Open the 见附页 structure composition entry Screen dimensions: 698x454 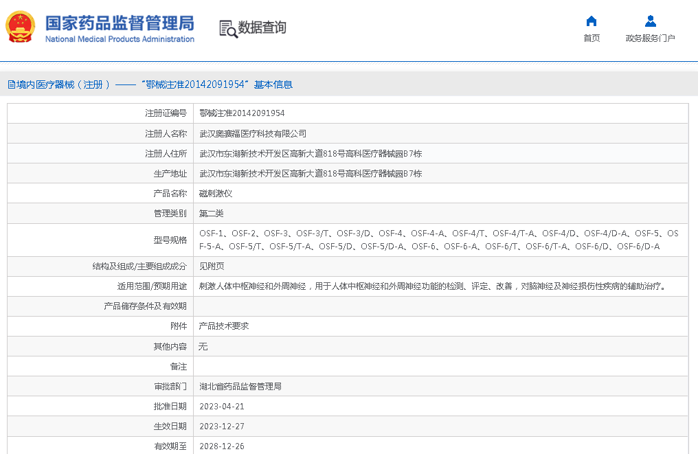pyautogui.click(x=212, y=266)
